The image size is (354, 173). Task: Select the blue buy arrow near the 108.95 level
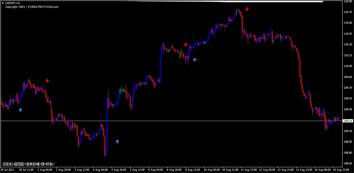tap(117, 142)
